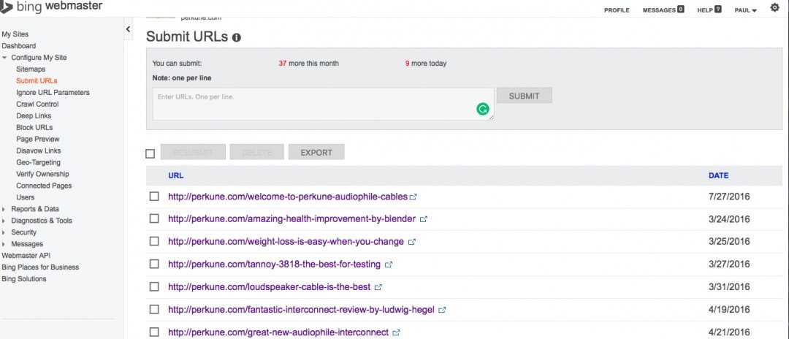Click the DELETE button
The image size is (789, 339).
pos(256,153)
